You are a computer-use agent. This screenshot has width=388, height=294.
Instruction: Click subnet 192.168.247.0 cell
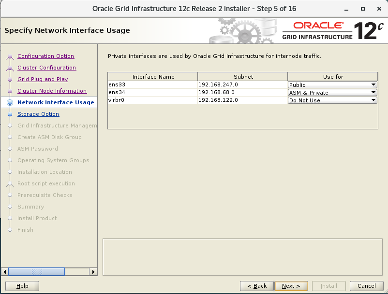(242, 84)
